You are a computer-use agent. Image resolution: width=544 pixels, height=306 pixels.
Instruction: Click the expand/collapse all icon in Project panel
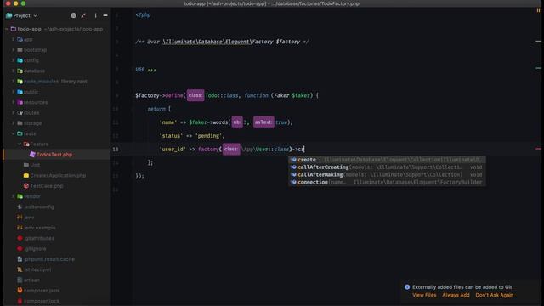83,15
